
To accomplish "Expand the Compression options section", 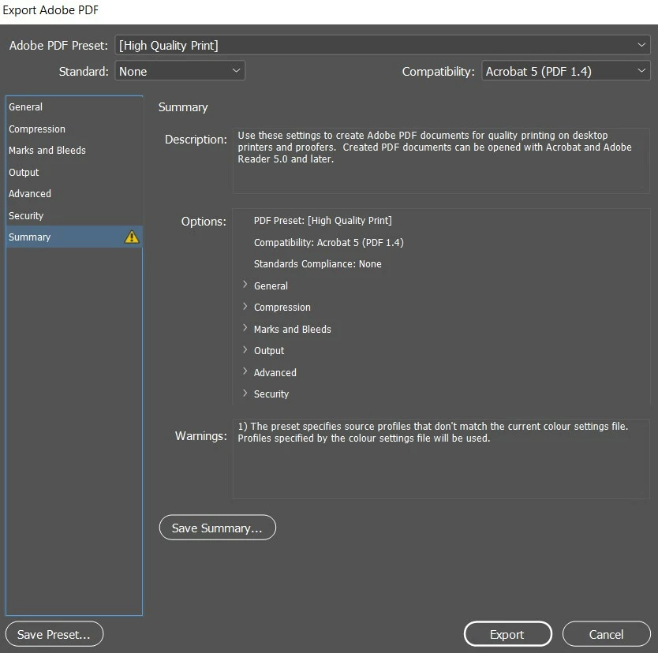I will click(x=245, y=307).
